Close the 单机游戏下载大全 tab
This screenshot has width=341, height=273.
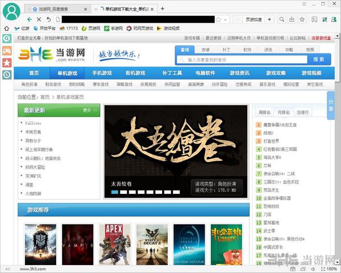pyautogui.click(x=152, y=9)
